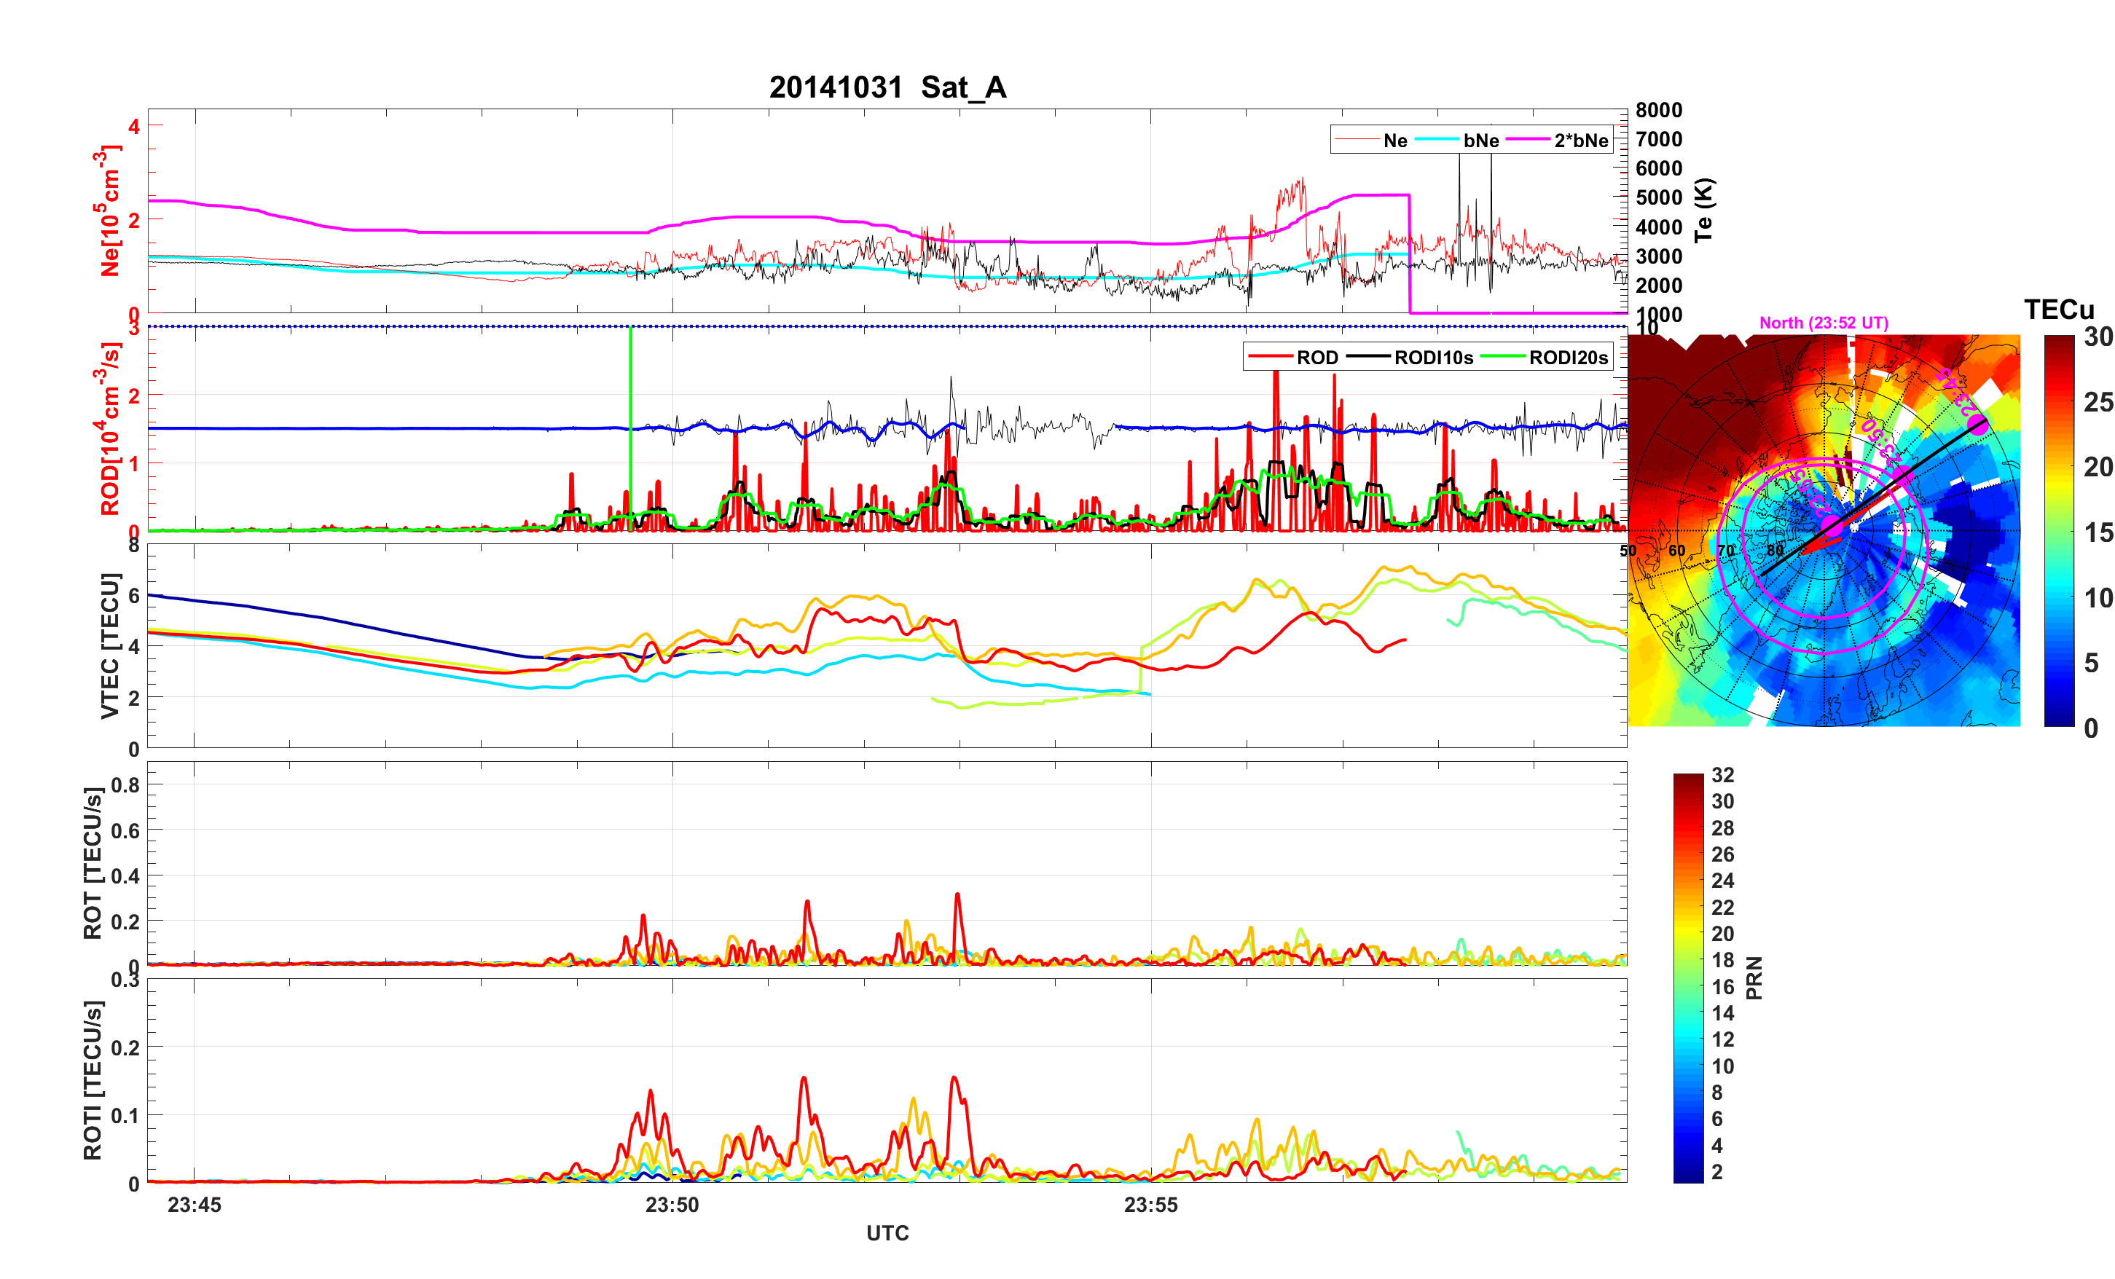
Task: Click the black RODI10s legend line sample
Action: point(1368,357)
